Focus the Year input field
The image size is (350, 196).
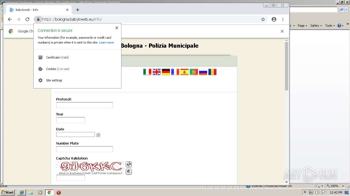pyautogui.click(x=71, y=120)
